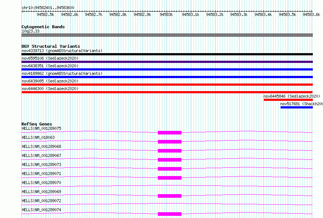The width and height of the screenshot is (323, 218).
Task: Click the blue nsv4189862 variant bar
Action: click(167, 77)
